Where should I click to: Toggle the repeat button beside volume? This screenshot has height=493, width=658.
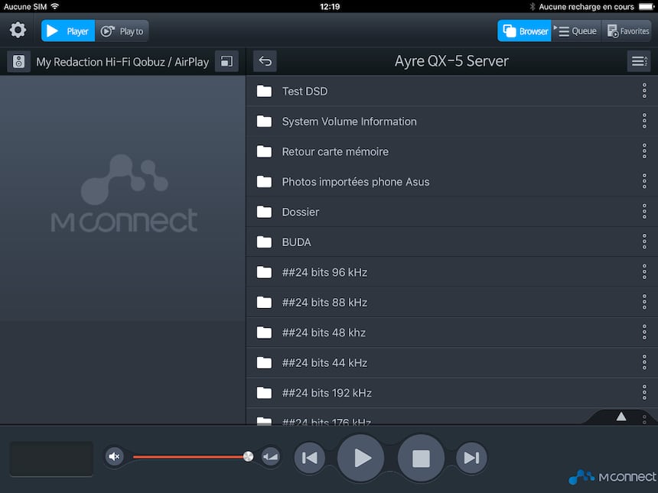tap(270, 456)
